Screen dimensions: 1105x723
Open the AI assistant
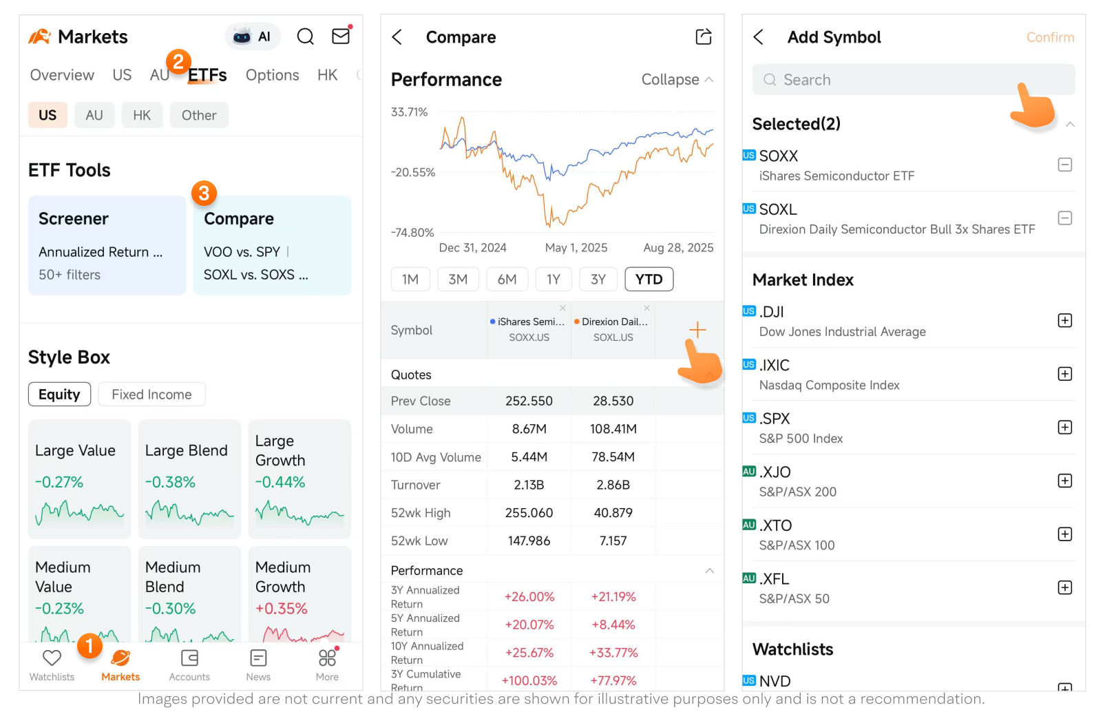point(252,36)
